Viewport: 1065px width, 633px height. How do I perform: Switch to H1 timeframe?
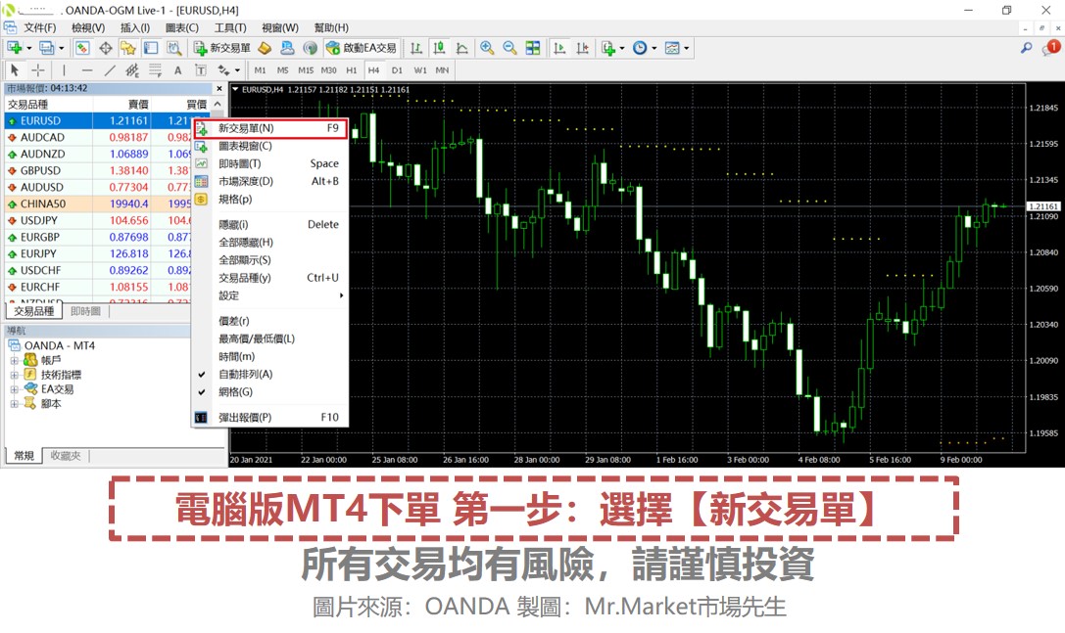coord(351,69)
